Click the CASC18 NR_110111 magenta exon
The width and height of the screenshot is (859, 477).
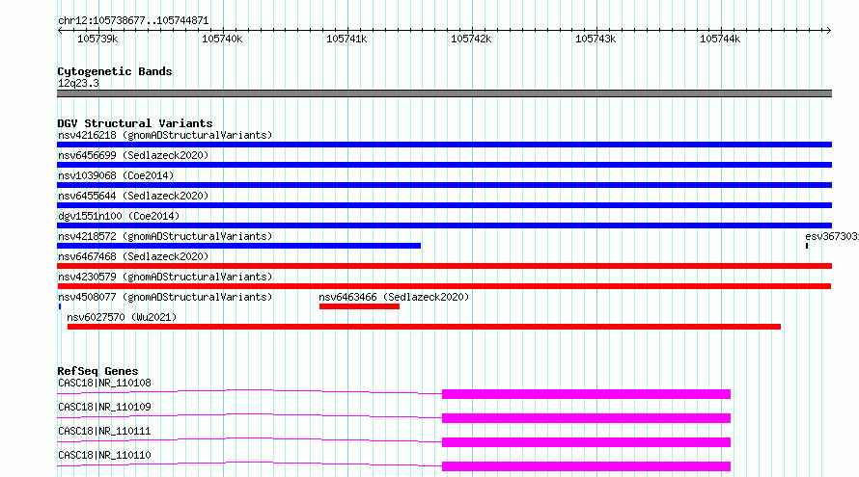click(x=586, y=442)
